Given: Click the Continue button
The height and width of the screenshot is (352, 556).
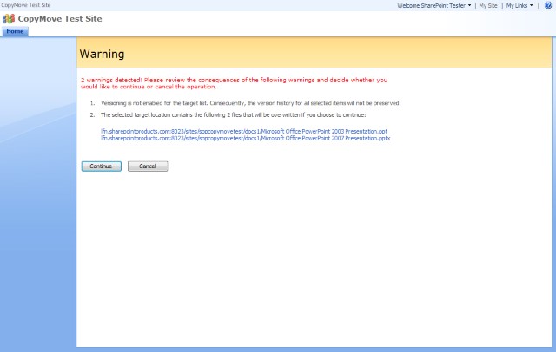Looking at the screenshot, I should pos(102,166).
